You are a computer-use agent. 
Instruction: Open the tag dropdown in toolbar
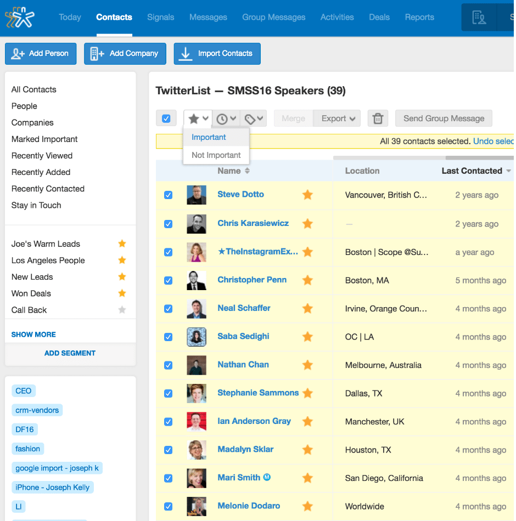click(254, 118)
